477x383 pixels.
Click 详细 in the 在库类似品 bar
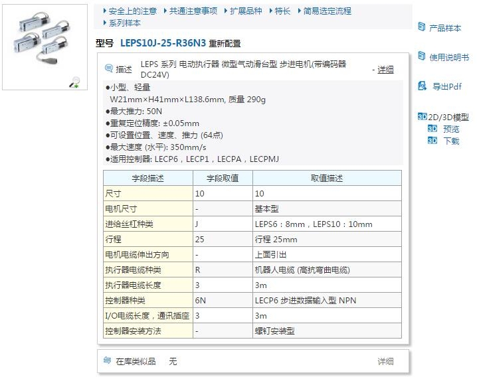point(385,361)
